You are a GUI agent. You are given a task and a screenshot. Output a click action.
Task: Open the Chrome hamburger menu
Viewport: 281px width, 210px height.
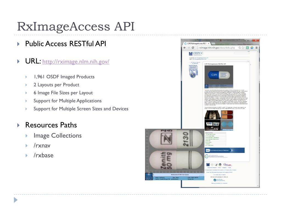coord(257,48)
